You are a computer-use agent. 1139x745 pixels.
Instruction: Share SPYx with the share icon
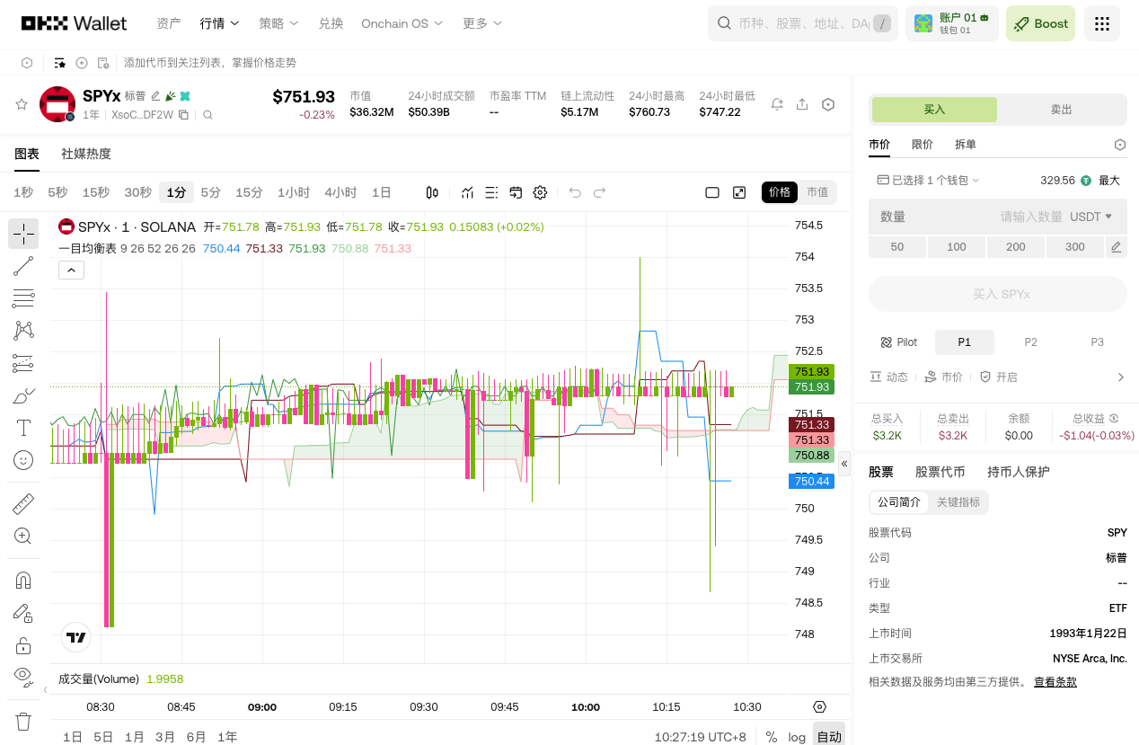pyautogui.click(x=802, y=104)
